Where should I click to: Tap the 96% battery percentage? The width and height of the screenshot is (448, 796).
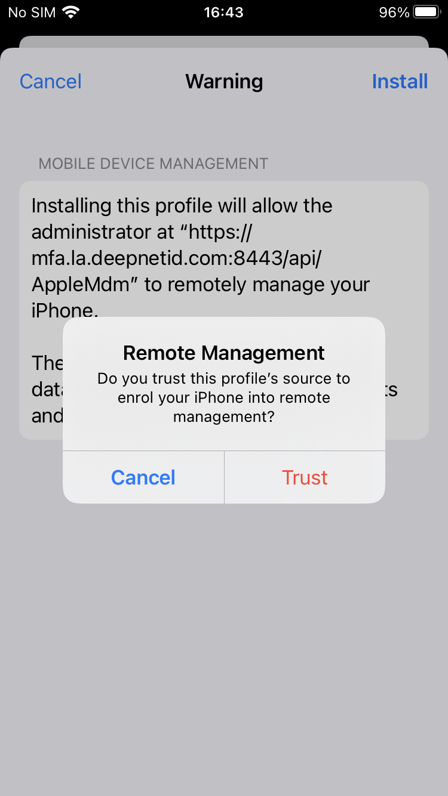click(x=394, y=13)
